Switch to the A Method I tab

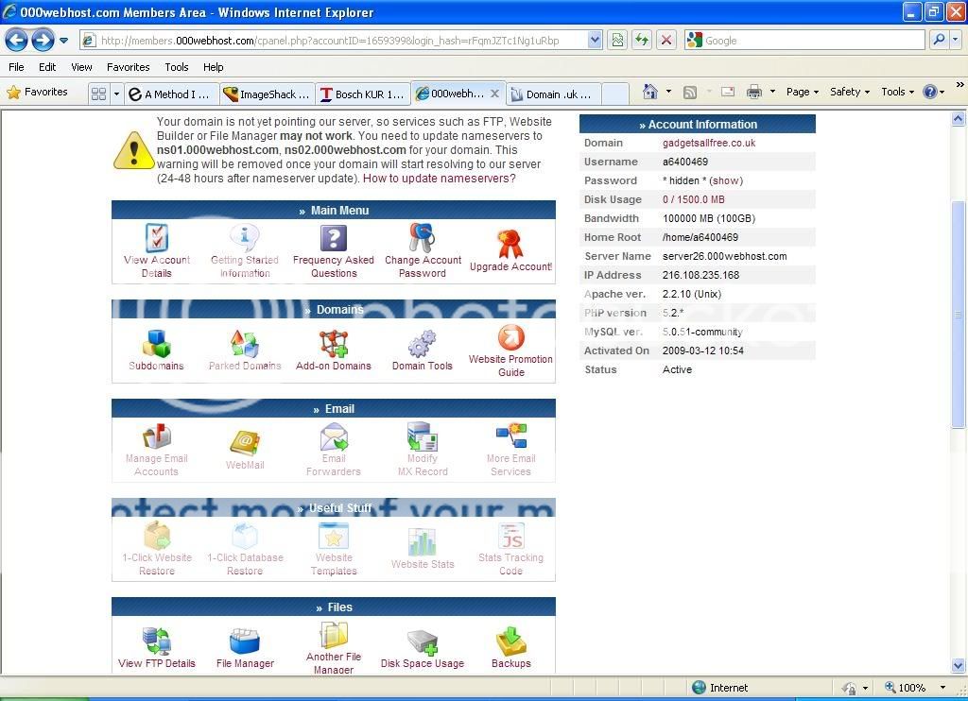point(171,94)
